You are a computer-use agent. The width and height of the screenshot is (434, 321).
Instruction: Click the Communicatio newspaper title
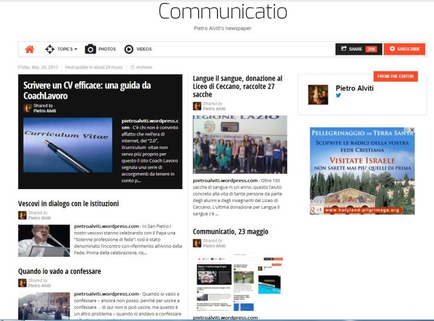point(222,12)
